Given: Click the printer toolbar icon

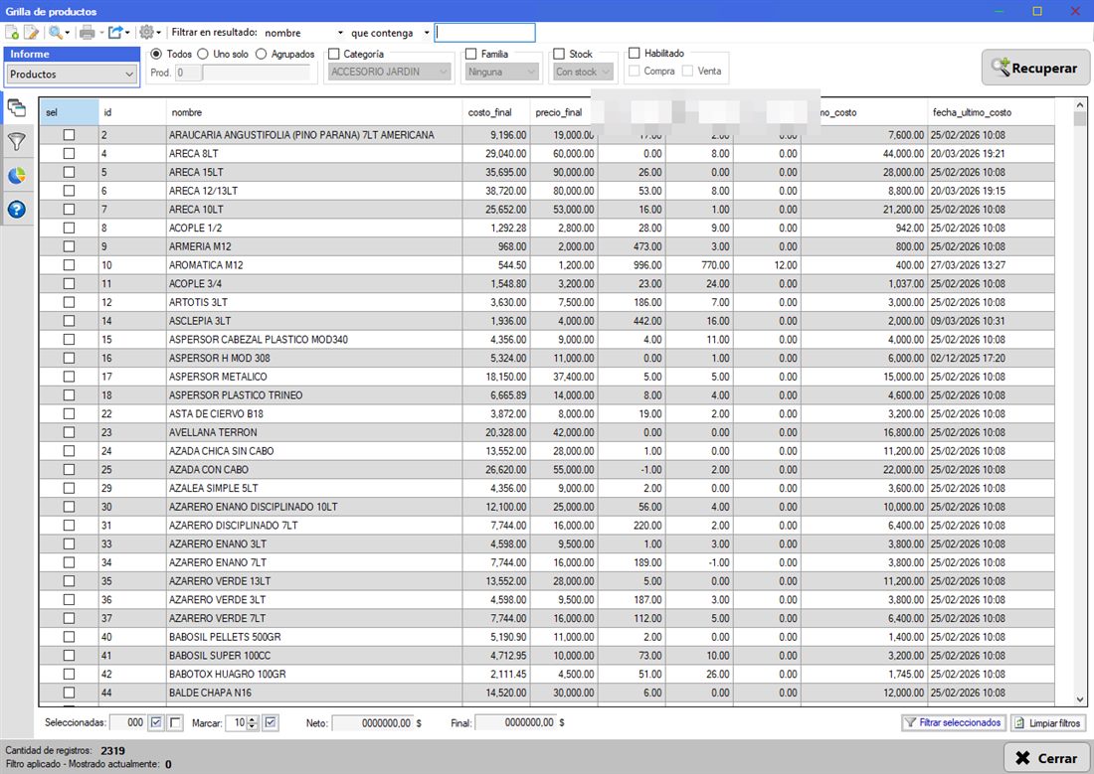Looking at the screenshot, I should coord(88,32).
